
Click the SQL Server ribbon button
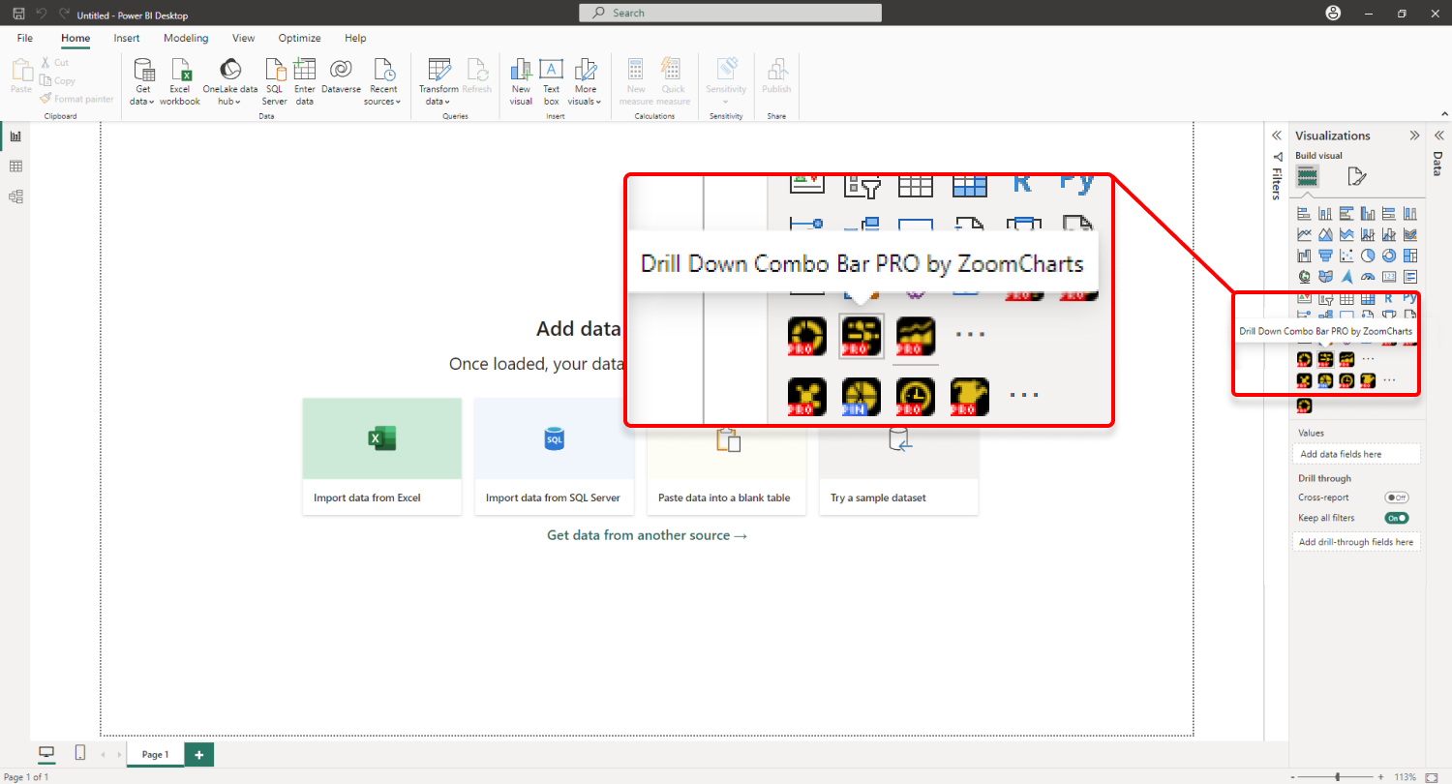coord(275,81)
